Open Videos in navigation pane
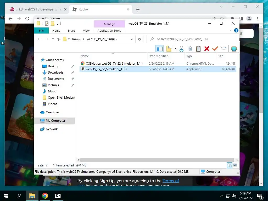Viewport: 268px width, 201px height. pos(52,104)
